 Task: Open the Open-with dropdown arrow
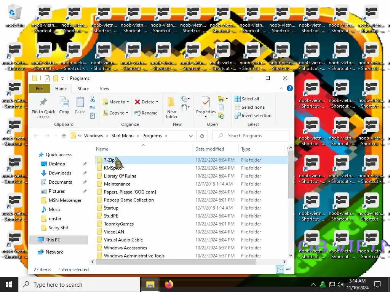(227, 99)
